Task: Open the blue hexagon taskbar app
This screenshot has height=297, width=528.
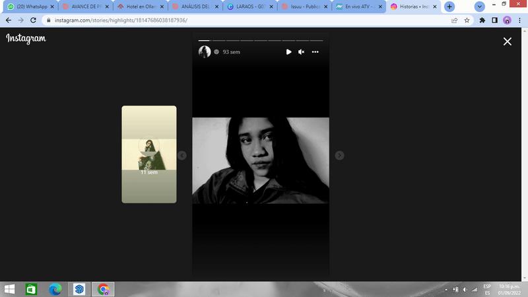Action: [x=79, y=289]
